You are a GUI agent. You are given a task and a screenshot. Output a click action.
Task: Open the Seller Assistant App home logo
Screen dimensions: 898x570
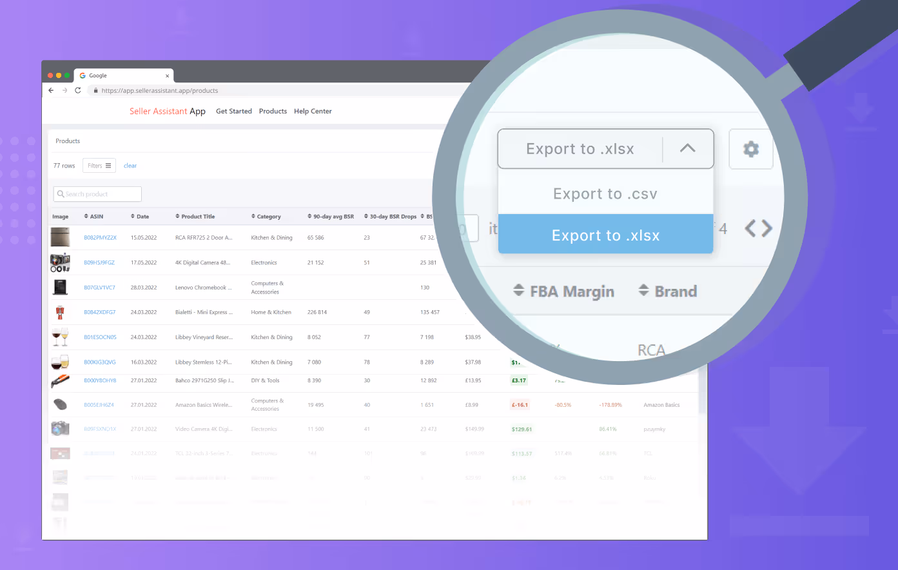pos(168,111)
